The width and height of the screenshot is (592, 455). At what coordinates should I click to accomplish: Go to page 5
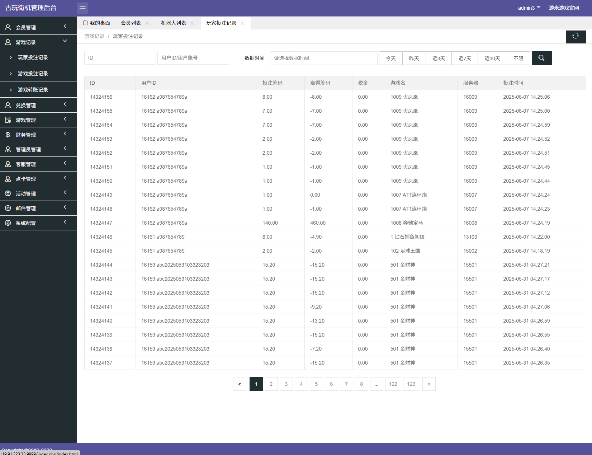click(x=316, y=384)
